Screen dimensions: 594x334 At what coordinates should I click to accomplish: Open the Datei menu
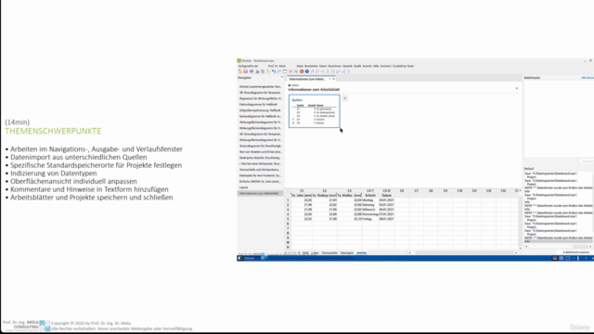point(300,66)
